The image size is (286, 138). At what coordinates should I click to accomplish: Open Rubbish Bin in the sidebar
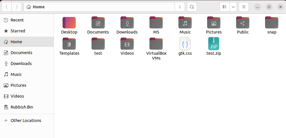22,107
